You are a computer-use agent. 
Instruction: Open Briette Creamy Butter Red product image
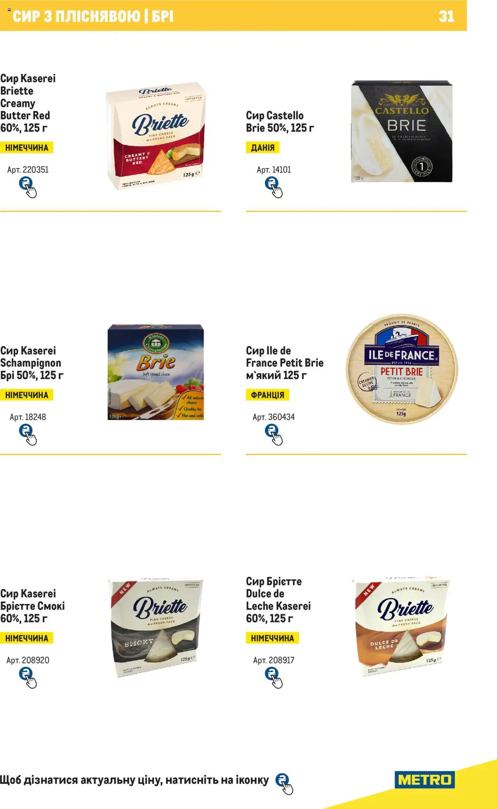[156, 136]
